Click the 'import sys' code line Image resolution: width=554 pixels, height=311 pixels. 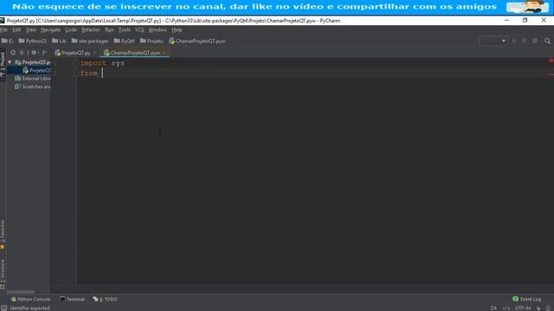click(x=102, y=63)
